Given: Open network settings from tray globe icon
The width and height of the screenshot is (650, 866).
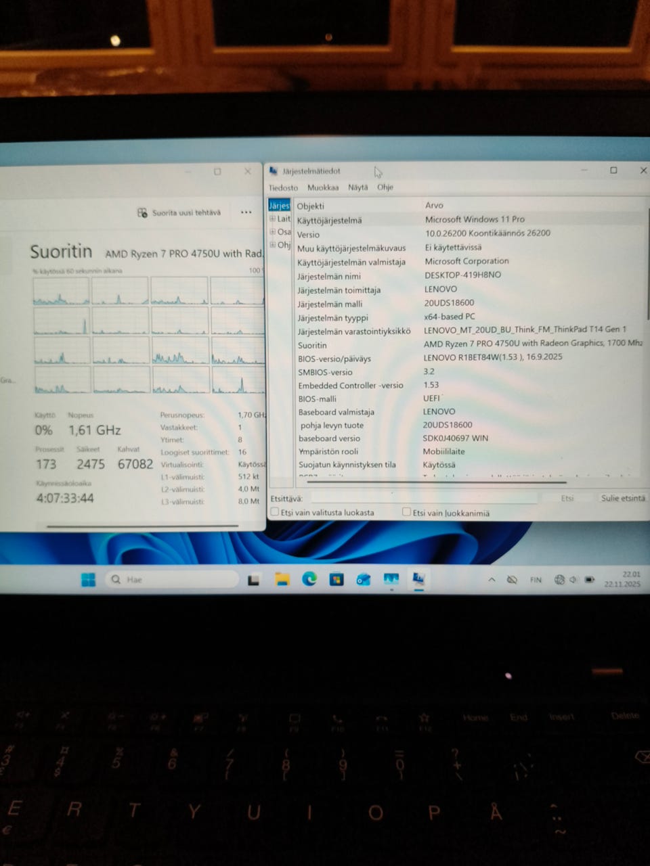Looking at the screenshot, I should click(x=559, y=580).
